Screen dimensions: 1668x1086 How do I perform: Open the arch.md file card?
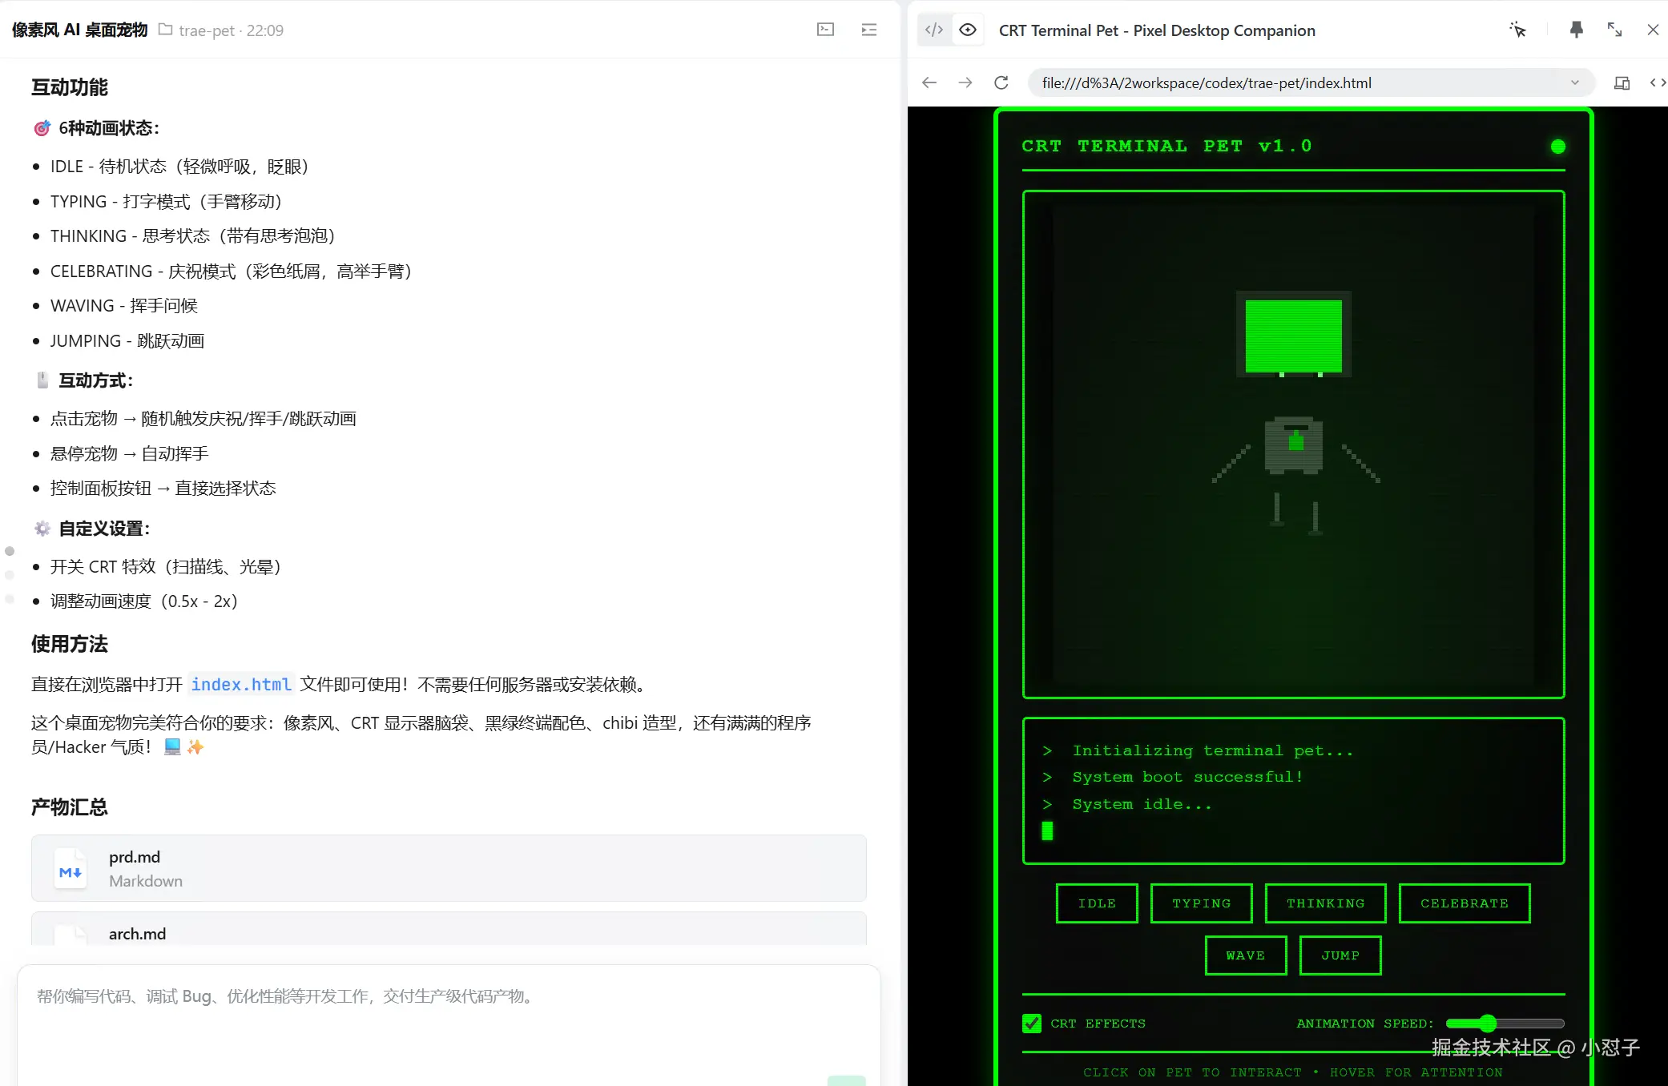449,929
